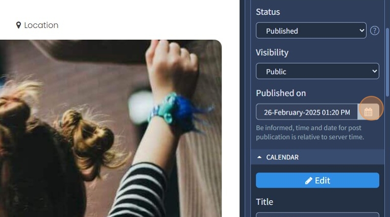This screenshot has width=390, height=217.
Task: Click the sidebar vertical scrollbar thumb
Action: click(x=387, y=62)
